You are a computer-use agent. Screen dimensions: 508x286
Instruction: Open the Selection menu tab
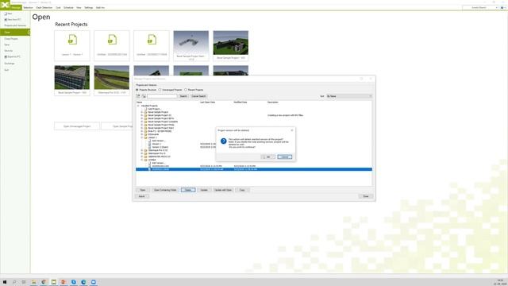click(x=29, y=7)
